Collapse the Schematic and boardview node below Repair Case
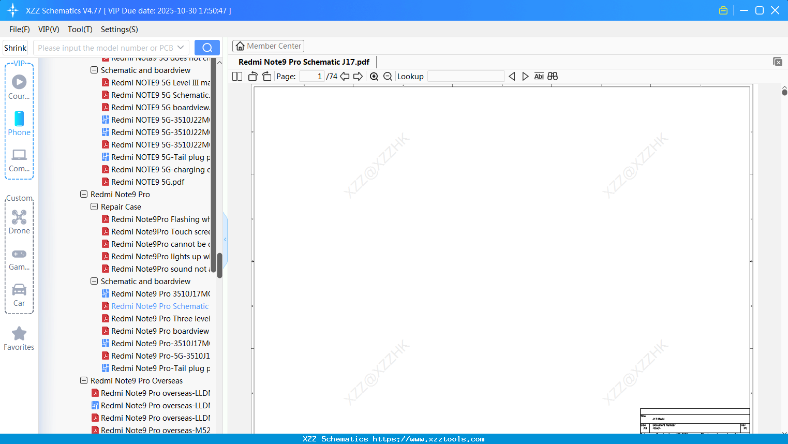Image resolution: width=788 pixels, height=444 pixels. pyautogui.click(x=94, y=281)
